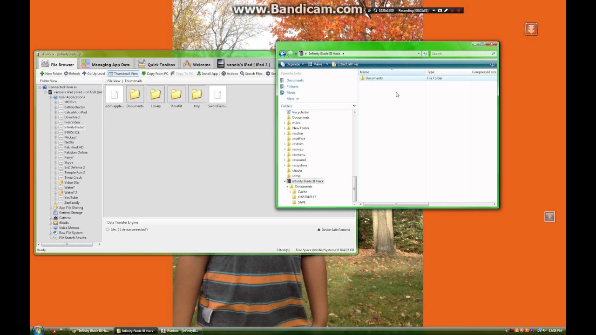Collapse the Connected Devices tree node

pos(41,87)
